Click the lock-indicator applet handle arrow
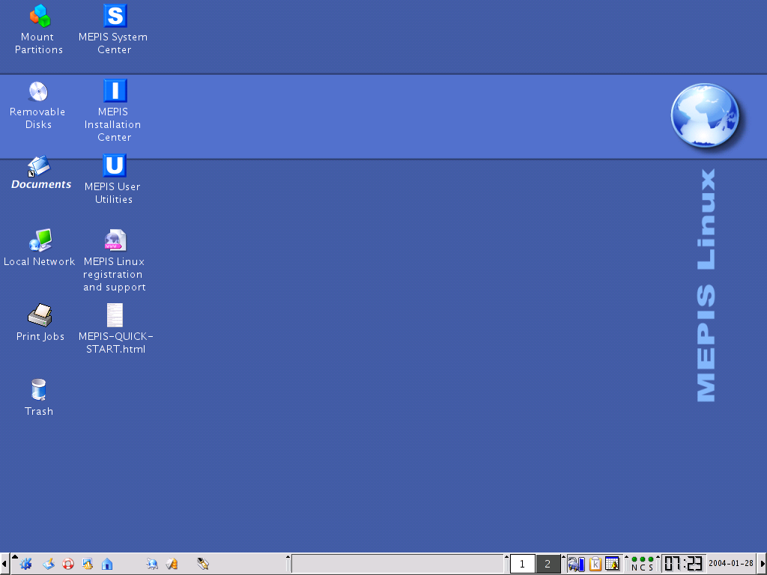 pyautogui.click(x=627, y=557)
